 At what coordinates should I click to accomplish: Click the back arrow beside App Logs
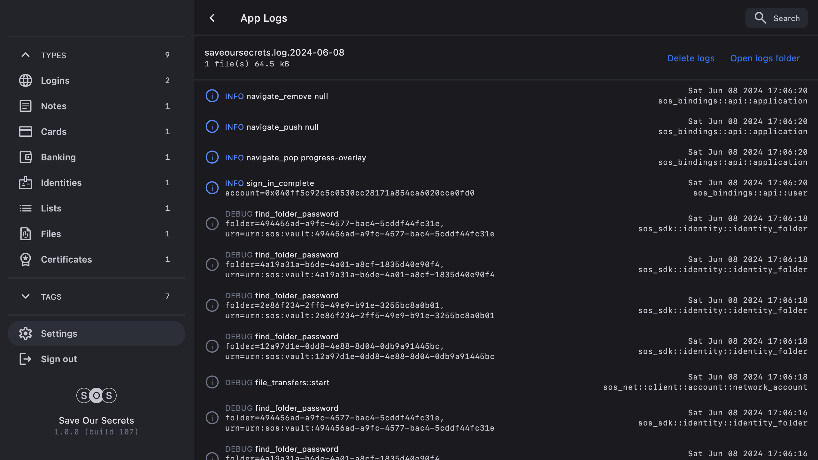pyautogui.click(x=212, y=18)
